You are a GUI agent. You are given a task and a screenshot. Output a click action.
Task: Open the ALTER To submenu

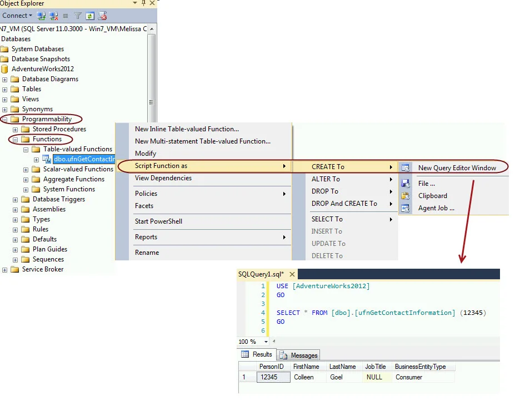point(352,179)
